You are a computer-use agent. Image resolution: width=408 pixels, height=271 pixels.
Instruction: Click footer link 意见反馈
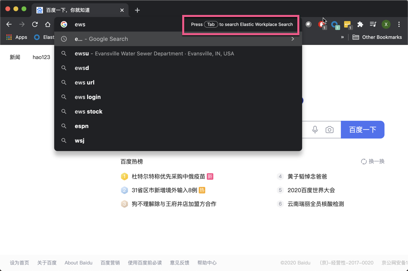[x=179, y=263]
